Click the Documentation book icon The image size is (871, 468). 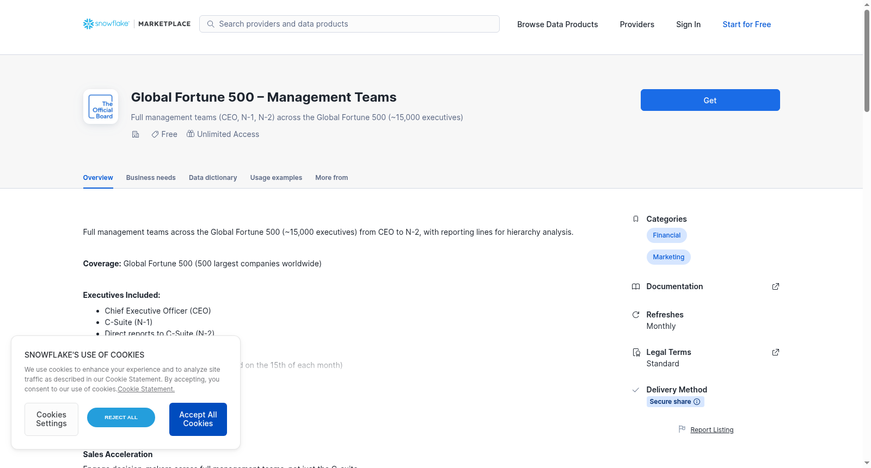click(636, 286)
